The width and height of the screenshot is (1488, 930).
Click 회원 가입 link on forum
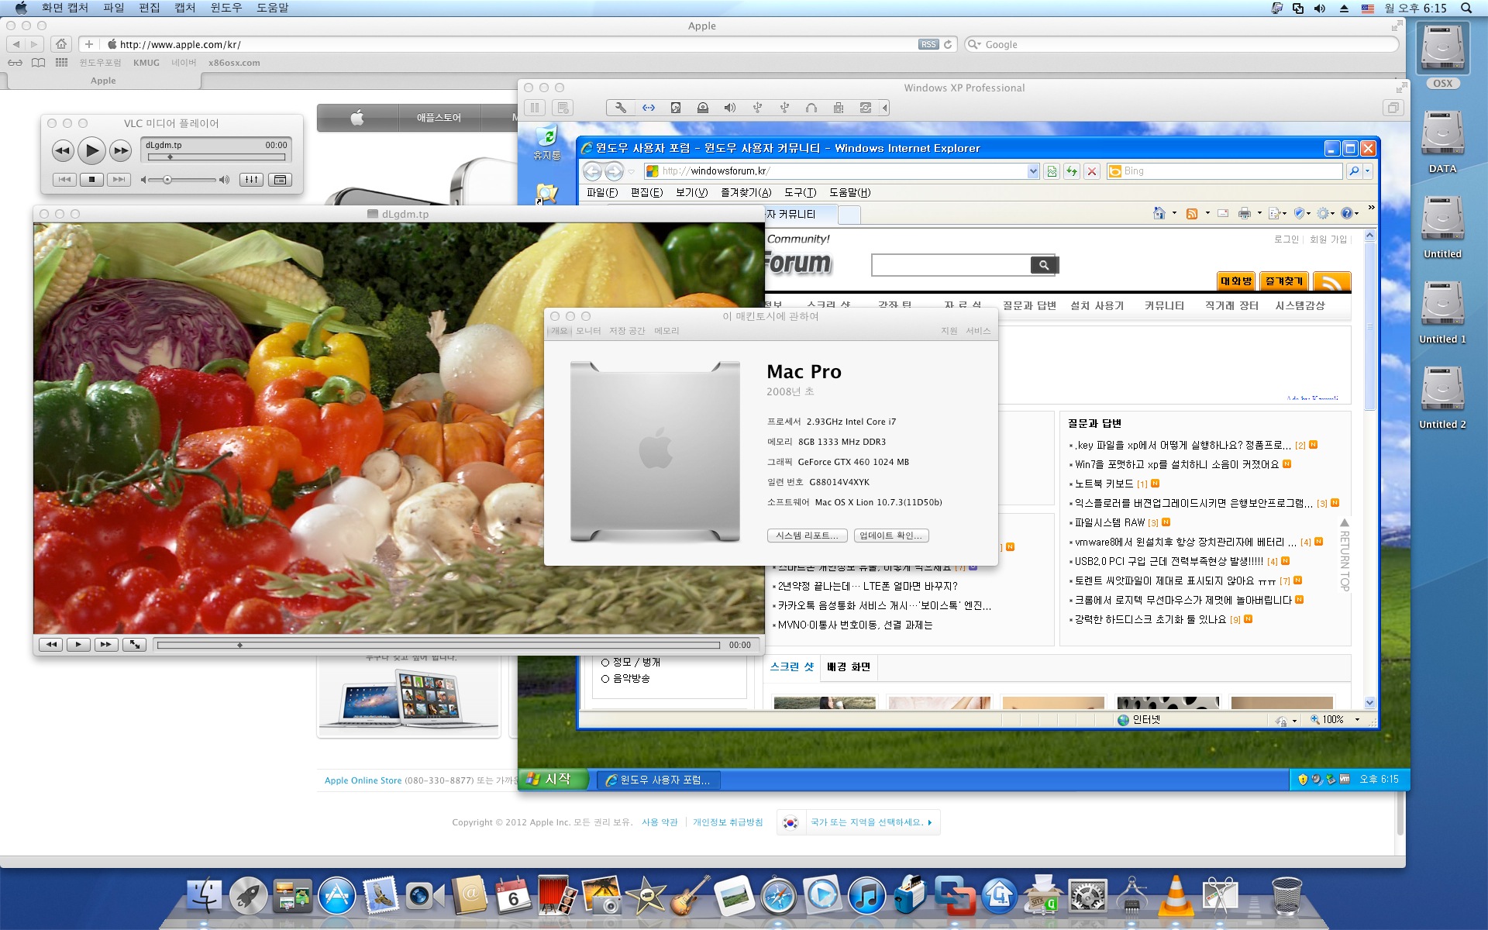1328,239
